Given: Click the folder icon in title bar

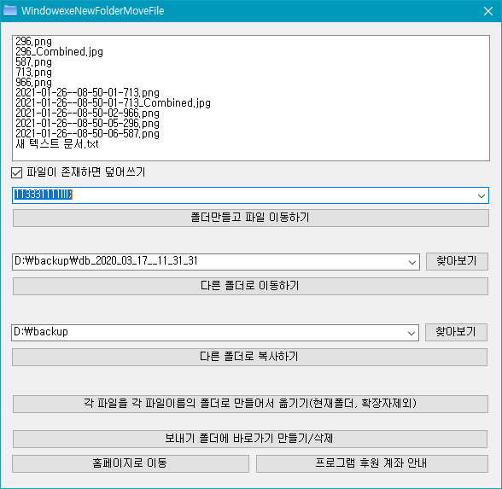Looking at the screenshot, I should 10,10.
